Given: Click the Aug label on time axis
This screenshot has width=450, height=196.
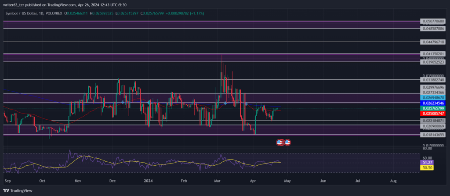Looking at the screenshot, I should 394,181.
